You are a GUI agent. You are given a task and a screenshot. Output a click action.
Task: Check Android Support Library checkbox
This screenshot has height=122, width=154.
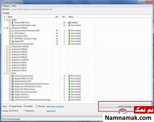click(x=10, y=76)
